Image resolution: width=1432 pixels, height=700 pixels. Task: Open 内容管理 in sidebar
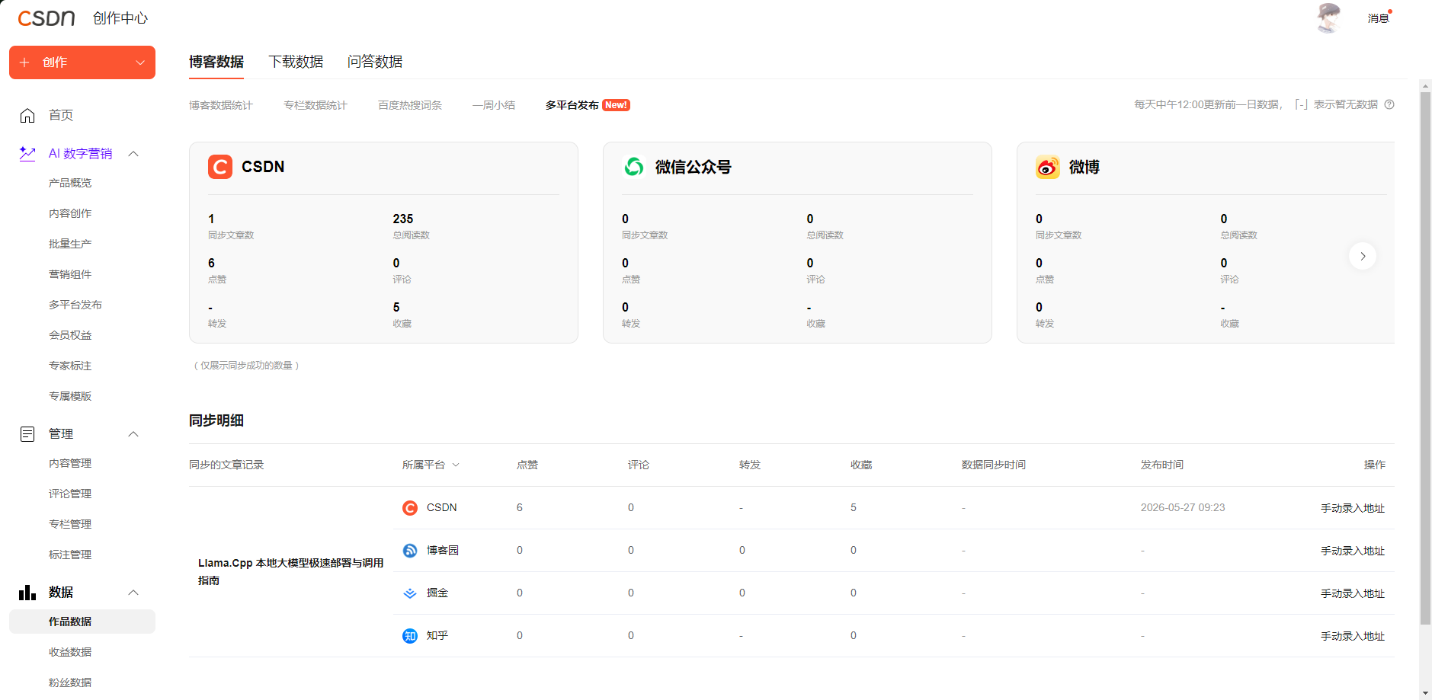[x=70, y=463]
